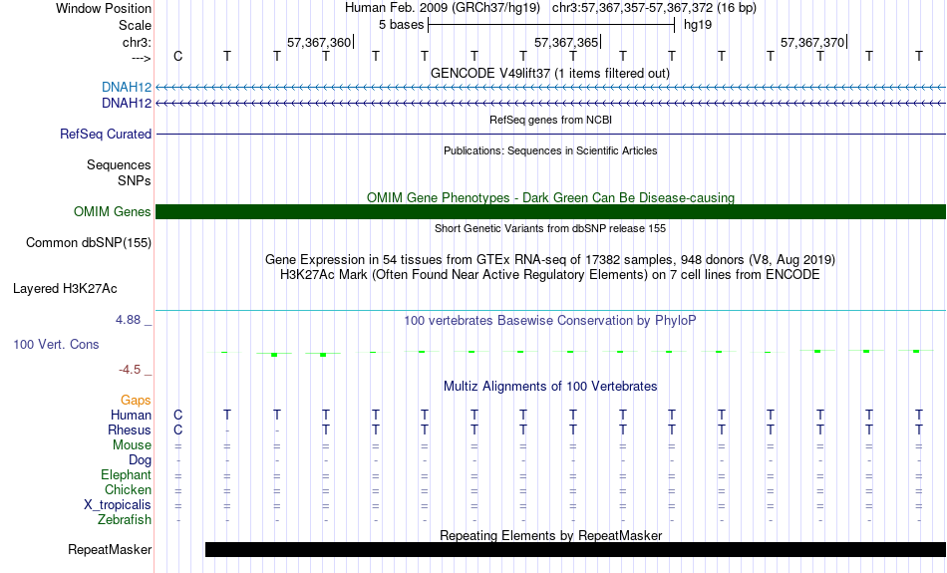Select the Zebrafish species row label

pos(125,519)
